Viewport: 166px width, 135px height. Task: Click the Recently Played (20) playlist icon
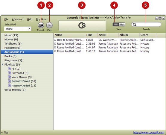coord(10,81)
